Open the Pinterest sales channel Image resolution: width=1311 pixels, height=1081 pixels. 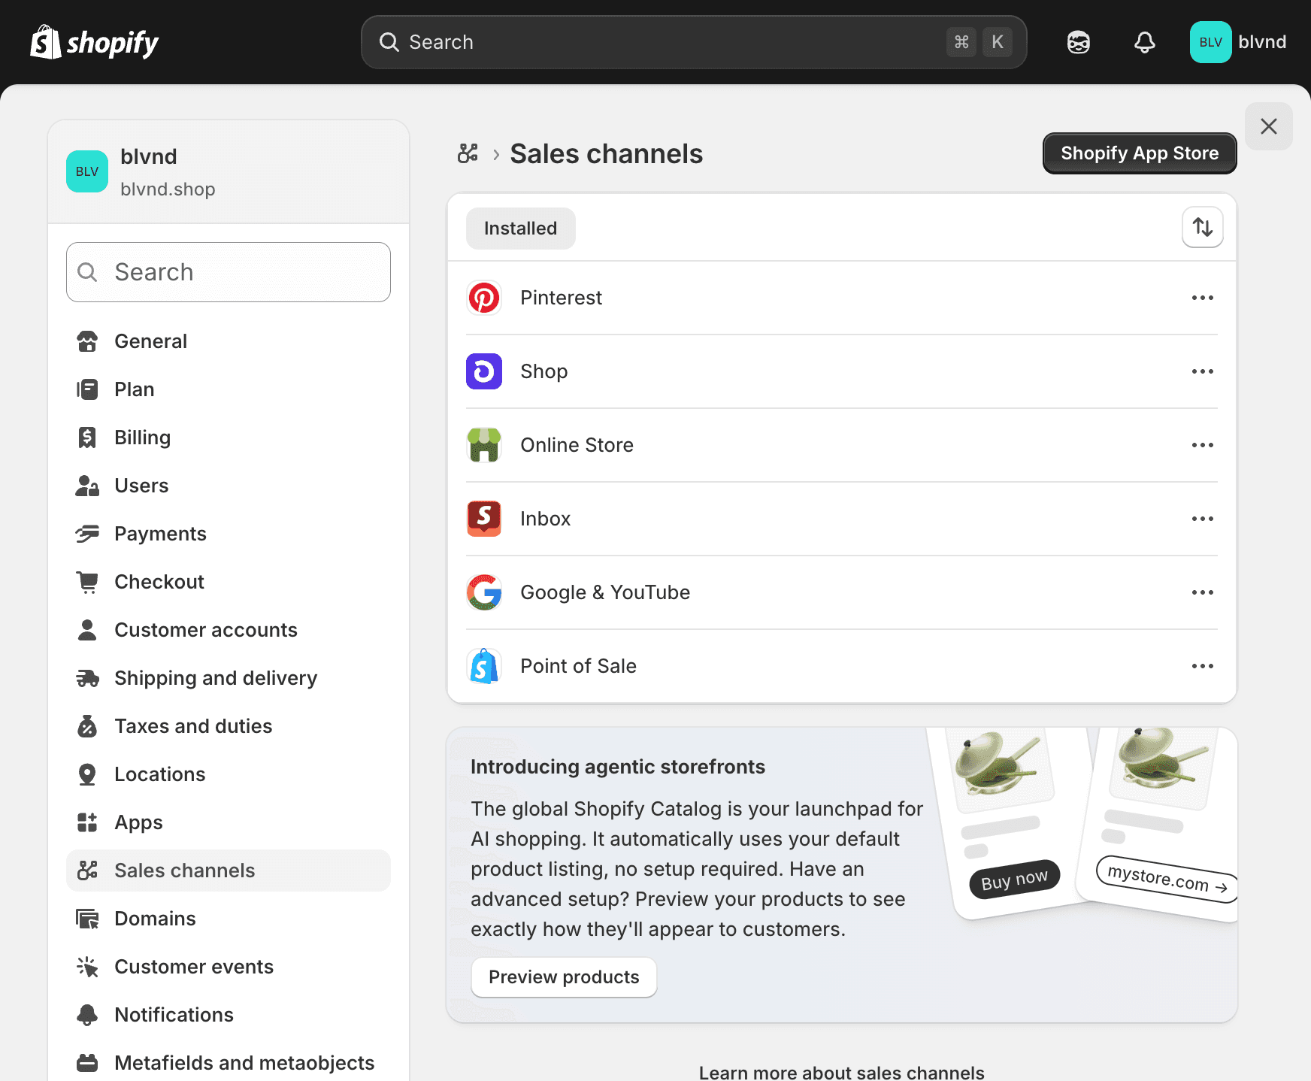pos(842,298)
